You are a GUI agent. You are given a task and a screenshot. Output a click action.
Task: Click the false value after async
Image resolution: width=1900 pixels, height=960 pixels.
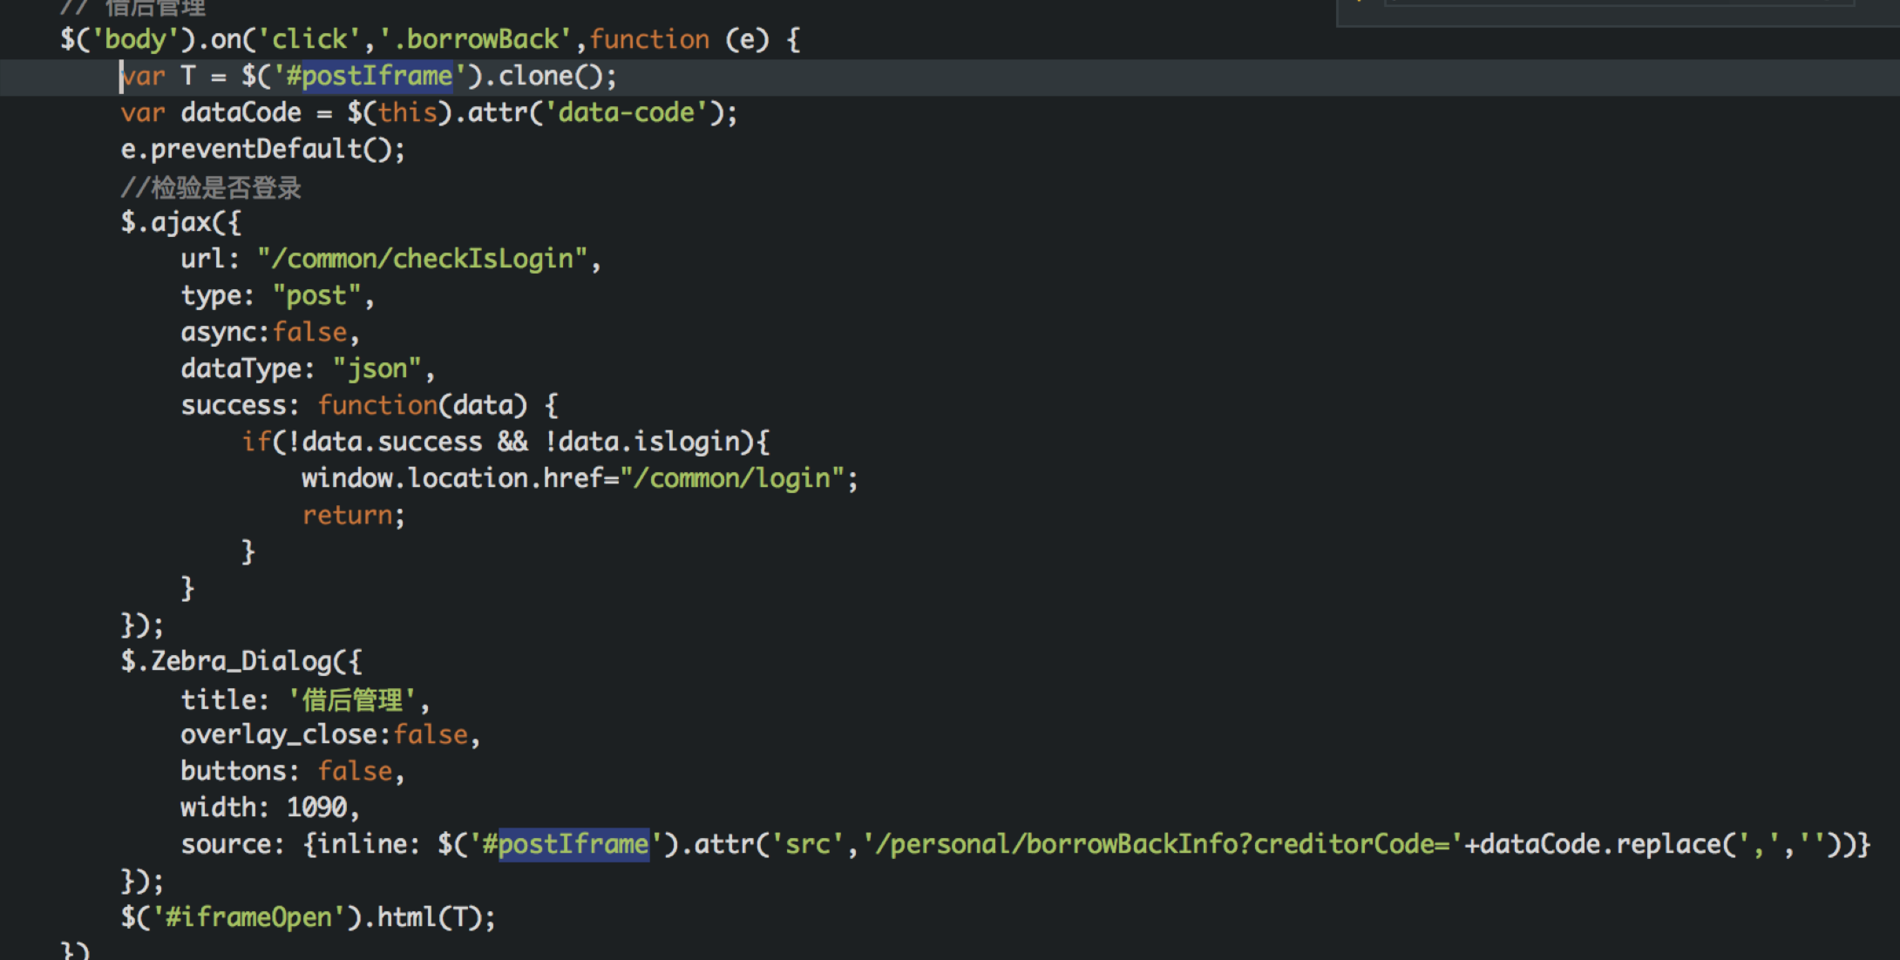point(309,333)
